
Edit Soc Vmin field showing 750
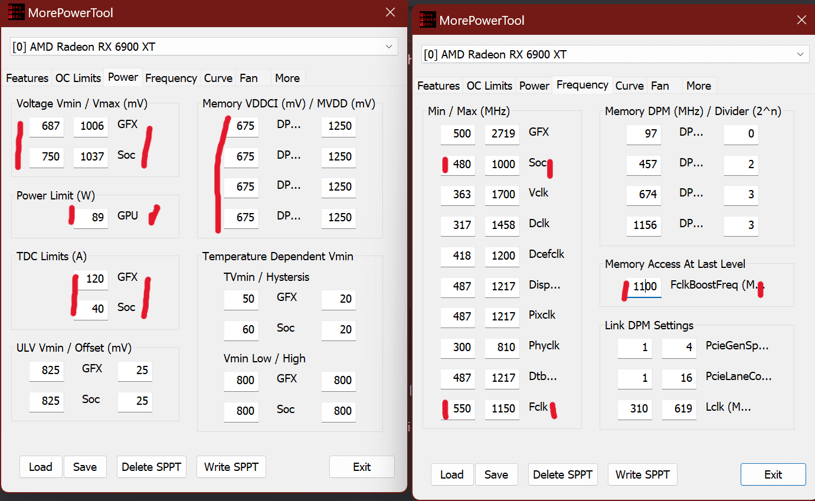point(47,156)
